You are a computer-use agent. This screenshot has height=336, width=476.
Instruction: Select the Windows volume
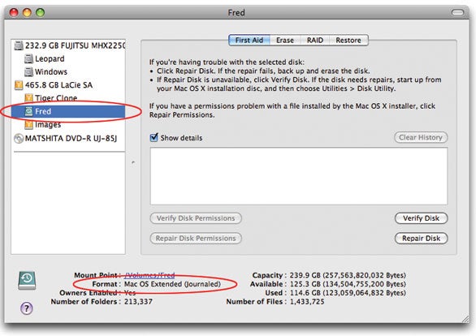coord(69,72)
